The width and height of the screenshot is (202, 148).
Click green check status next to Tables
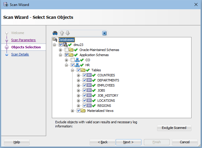(x=88, y=70)
